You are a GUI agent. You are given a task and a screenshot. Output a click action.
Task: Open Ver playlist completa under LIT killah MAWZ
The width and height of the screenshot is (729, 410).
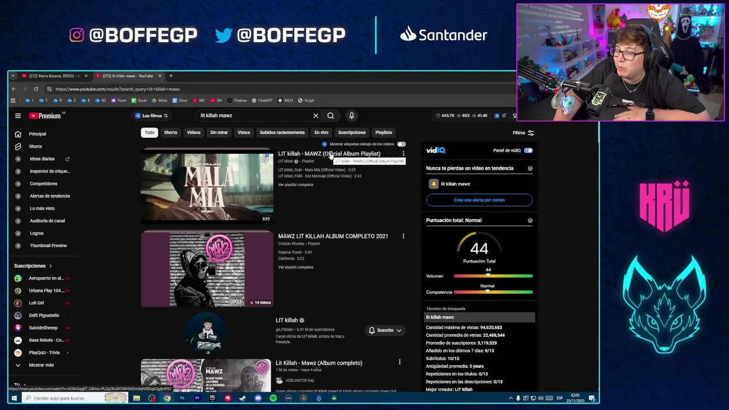tap(296, 184)
